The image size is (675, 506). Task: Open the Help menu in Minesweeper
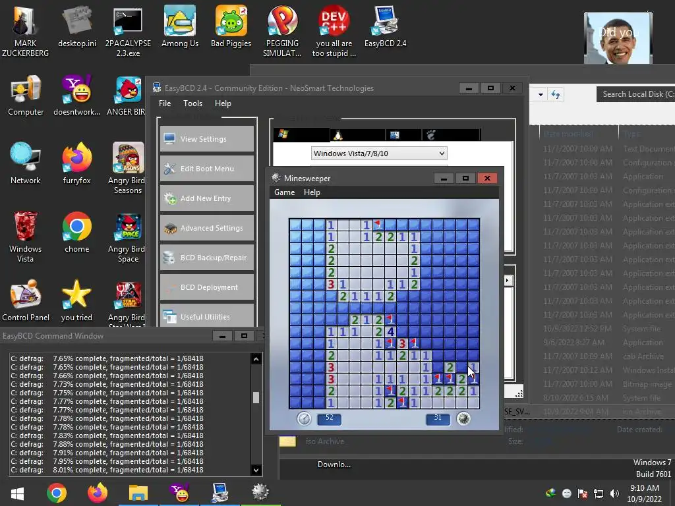point(312,192)
